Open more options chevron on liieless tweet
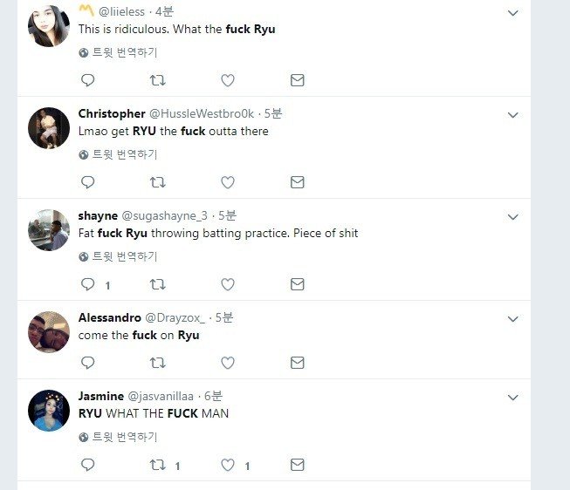570x490 pixels. [x=513, y=13]
